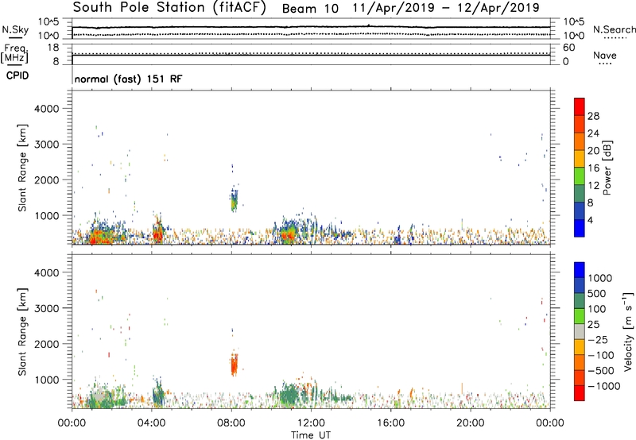
Task: Click the 'Velocity [m s-1]' color bar label
Action: coord(628,330)
